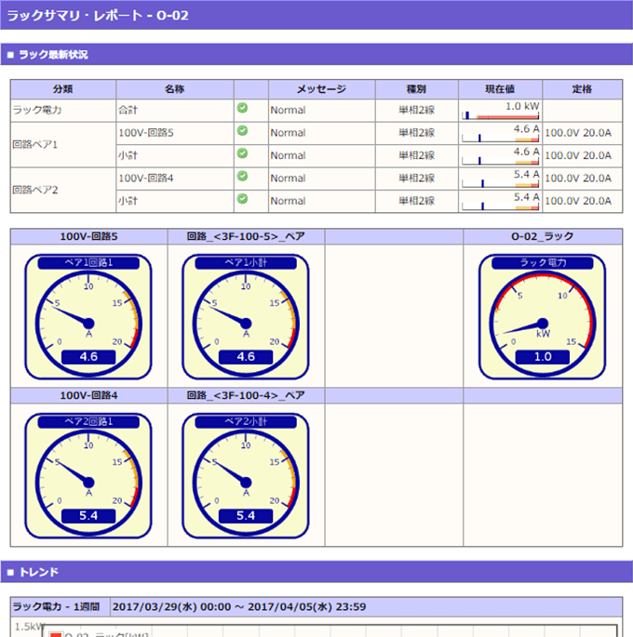This screenshot has height=637, width=633.
Task: Click green check icon for 100V-回路5 row
Action: click(242, 131)
